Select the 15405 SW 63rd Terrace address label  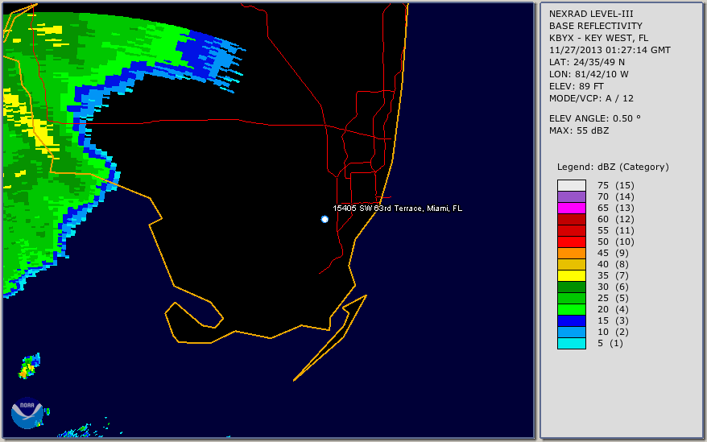(x=397, y=208)
